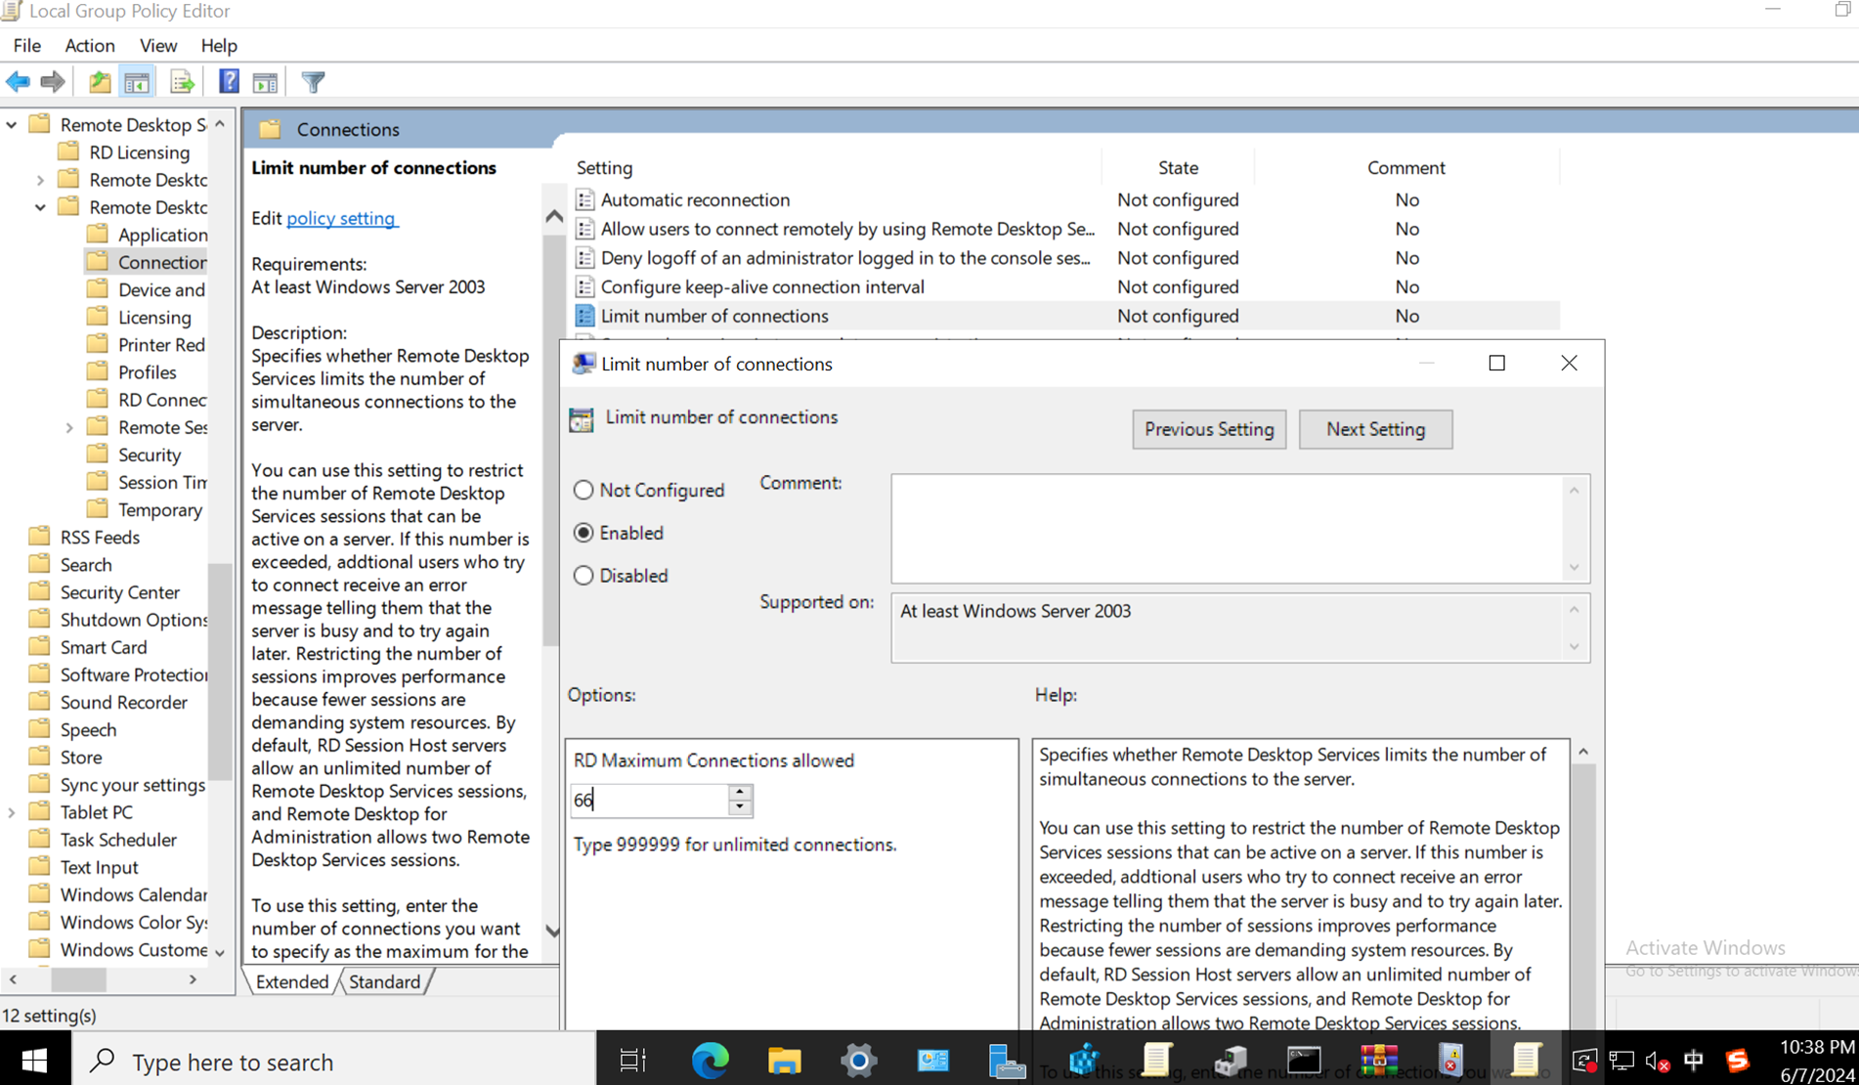This screenshot has width=1859, height=1085.
Task: Select the Automatic reconnection policy icon
Action: (584, 199)
